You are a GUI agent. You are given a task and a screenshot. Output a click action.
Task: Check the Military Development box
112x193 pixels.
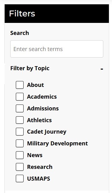click(x=20, y=144)
